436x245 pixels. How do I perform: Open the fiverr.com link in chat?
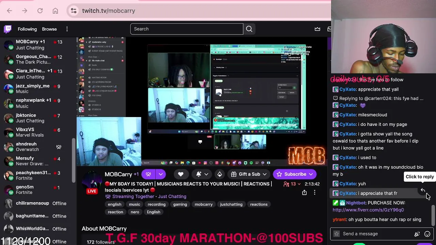[x=368, y=210]
